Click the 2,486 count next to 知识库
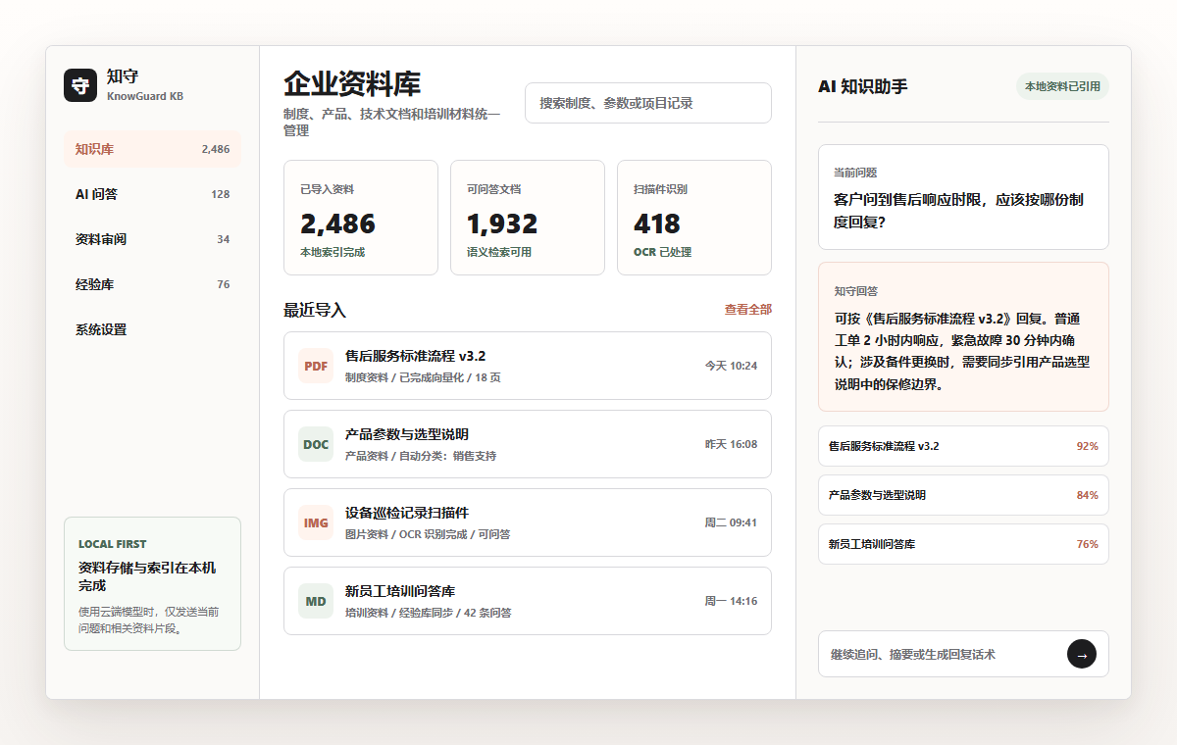 click(x=216, y=149)
